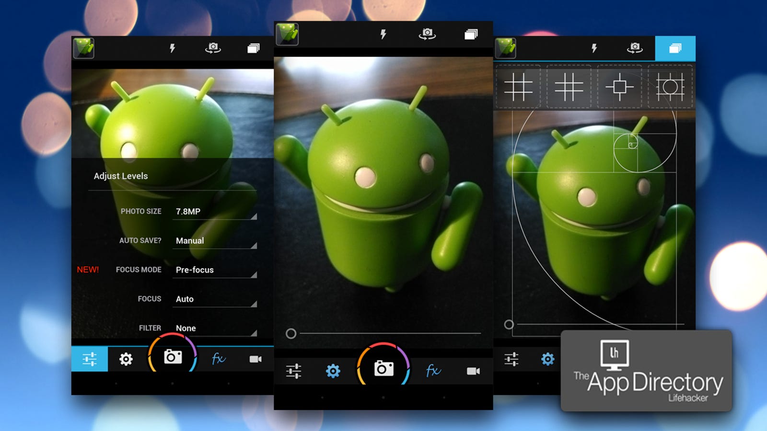Tap the shutter camera button in middle screen

383,368
